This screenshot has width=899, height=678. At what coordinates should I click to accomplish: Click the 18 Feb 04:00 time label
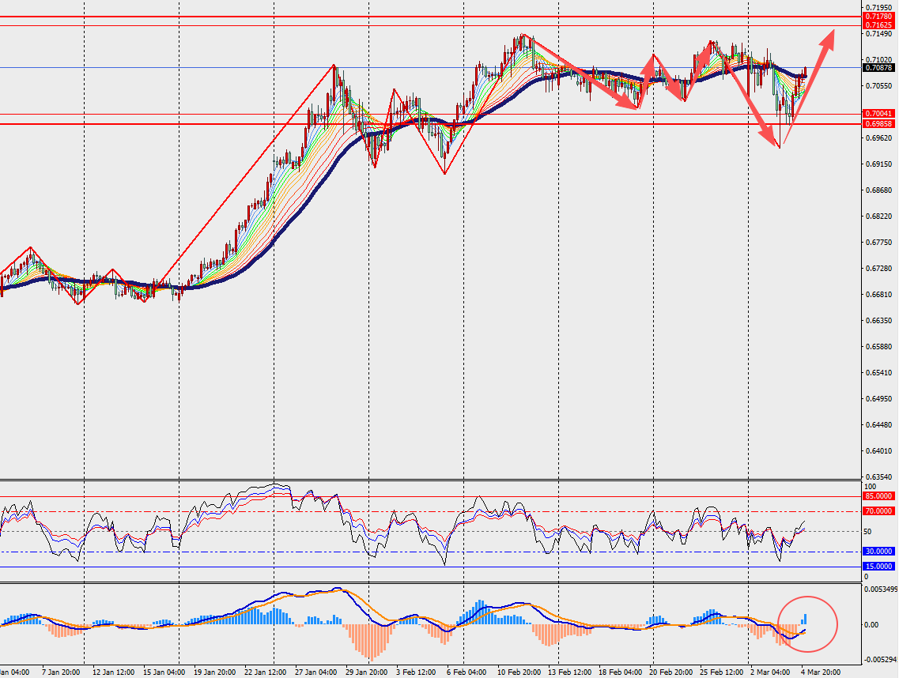coord(620,672)
